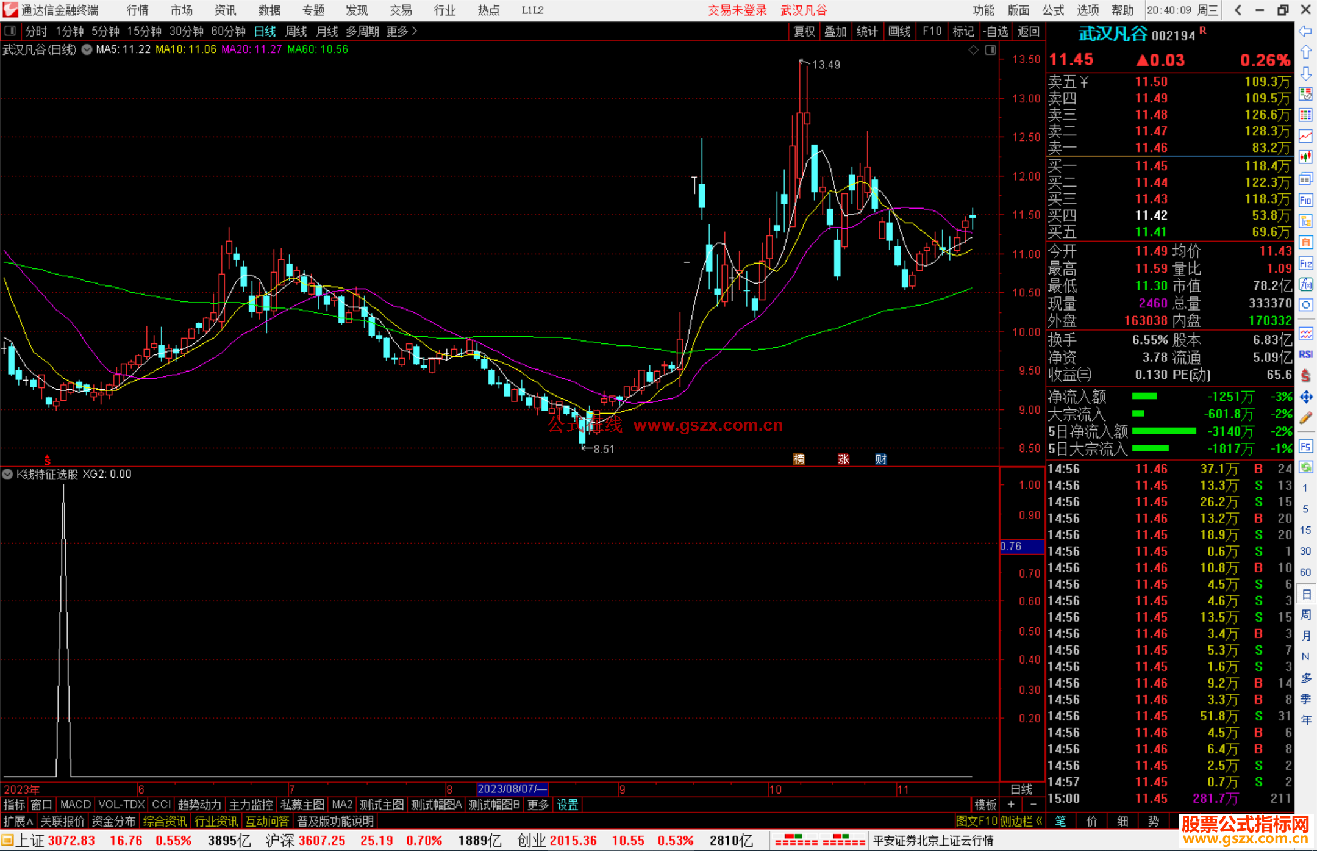Open the RSI indicator sidebar icon
Screen dimensions: 1317x851
click(x=1305, y=354)
